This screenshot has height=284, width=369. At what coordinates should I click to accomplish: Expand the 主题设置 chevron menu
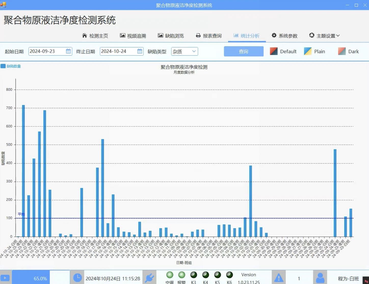338,35
